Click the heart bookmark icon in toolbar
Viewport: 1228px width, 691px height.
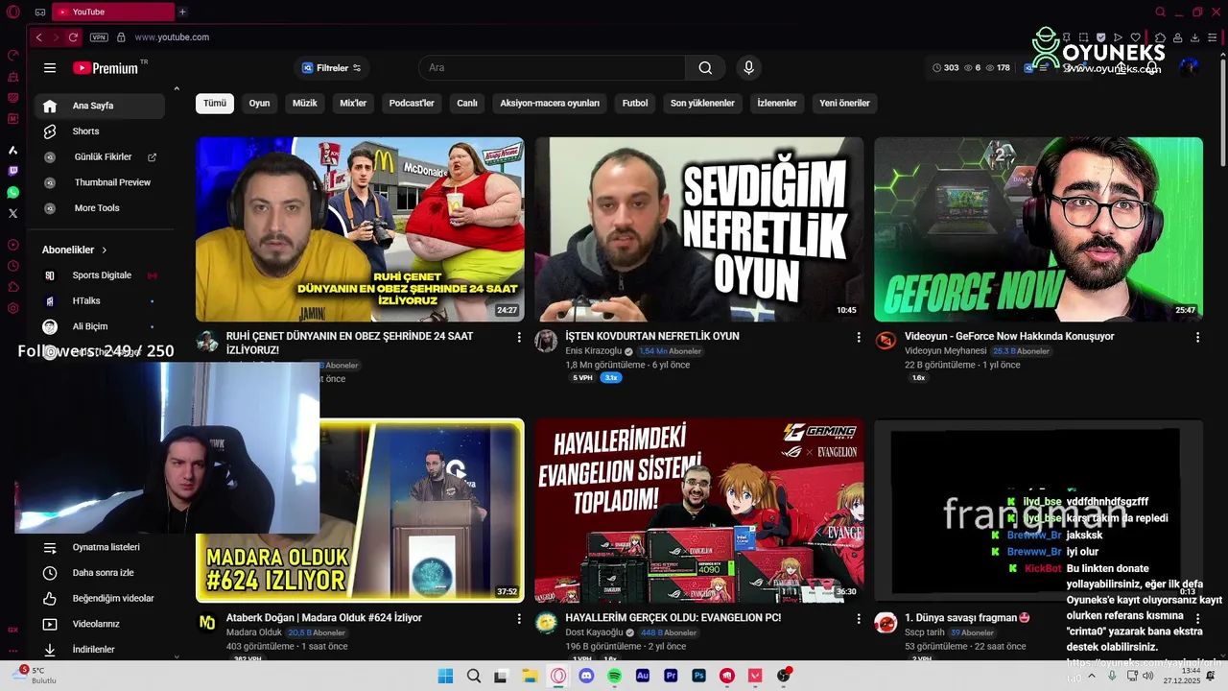1135,37
